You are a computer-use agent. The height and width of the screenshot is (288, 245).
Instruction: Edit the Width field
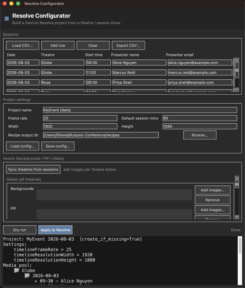[80, 126]
